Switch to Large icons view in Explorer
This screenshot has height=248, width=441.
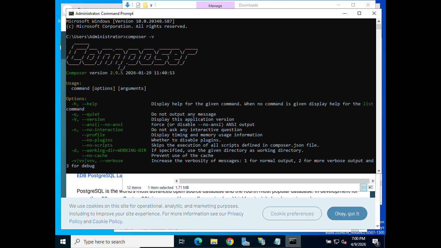tap(371, 187)
